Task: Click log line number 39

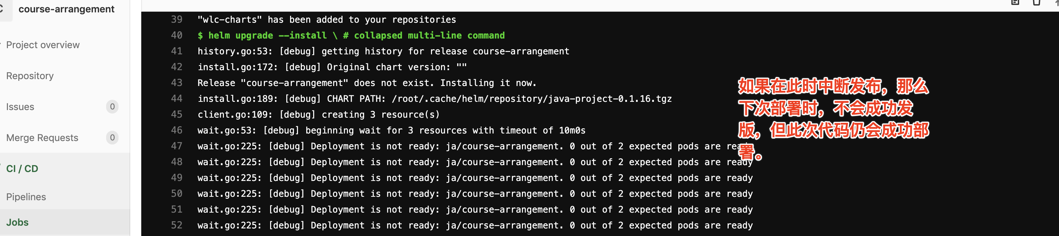Action: pyautogui.click(x=177, y=19)
